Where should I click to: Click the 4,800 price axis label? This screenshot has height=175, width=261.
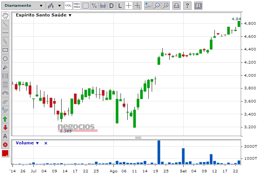(250, 24)
